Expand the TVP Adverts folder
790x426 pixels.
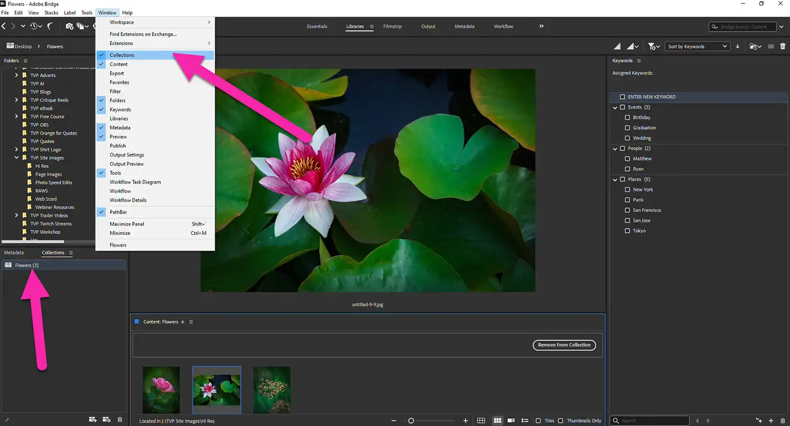point(16,75)
